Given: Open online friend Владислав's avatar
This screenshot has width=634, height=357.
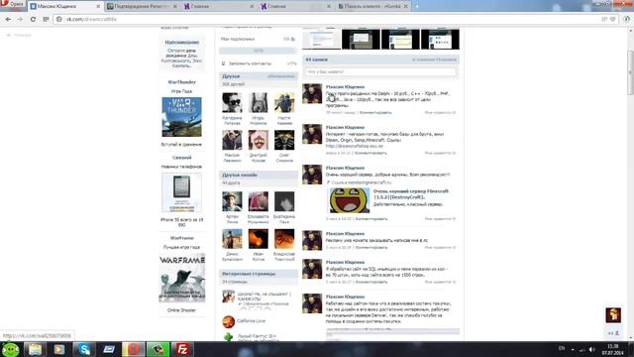Looking at the screenshot, I should pyautogui.click(x=284, y=239).
